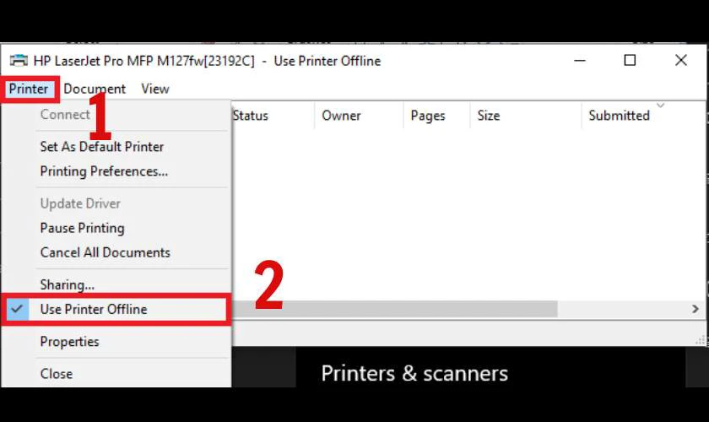Click the greyed-out Update Driver entry
709x422 pixels.
tap(80, 203)
